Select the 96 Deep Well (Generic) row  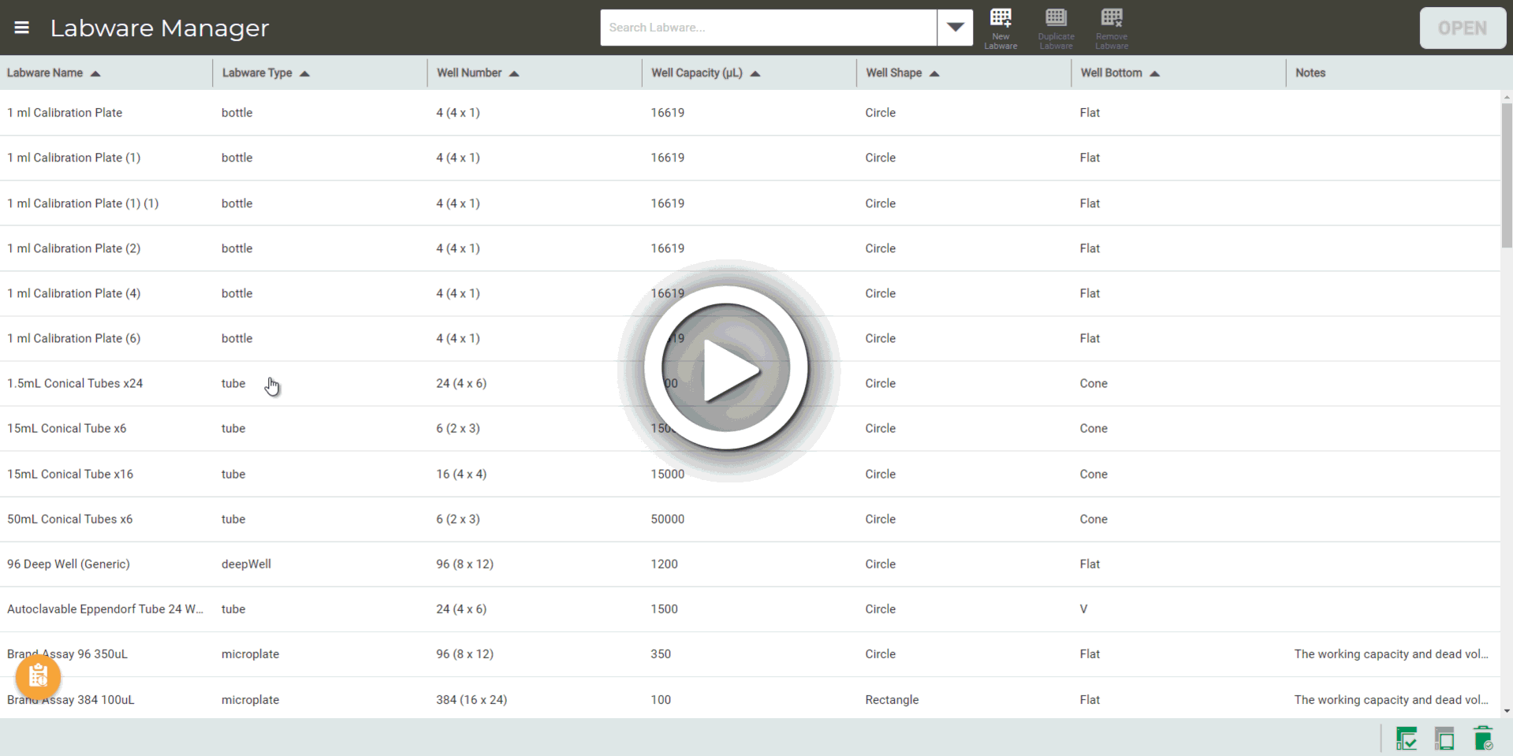[x=69, y=564]
